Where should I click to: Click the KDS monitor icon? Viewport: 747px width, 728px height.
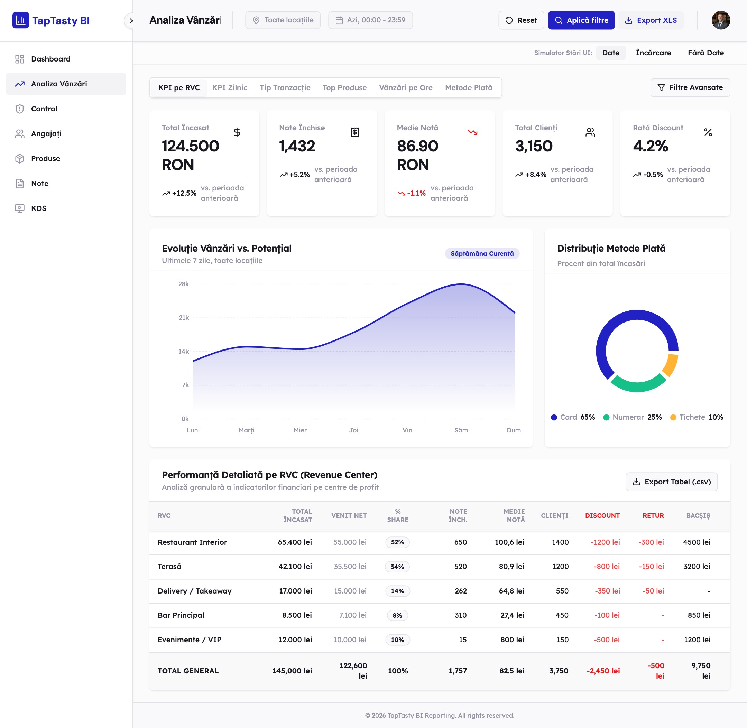point(19,208)
